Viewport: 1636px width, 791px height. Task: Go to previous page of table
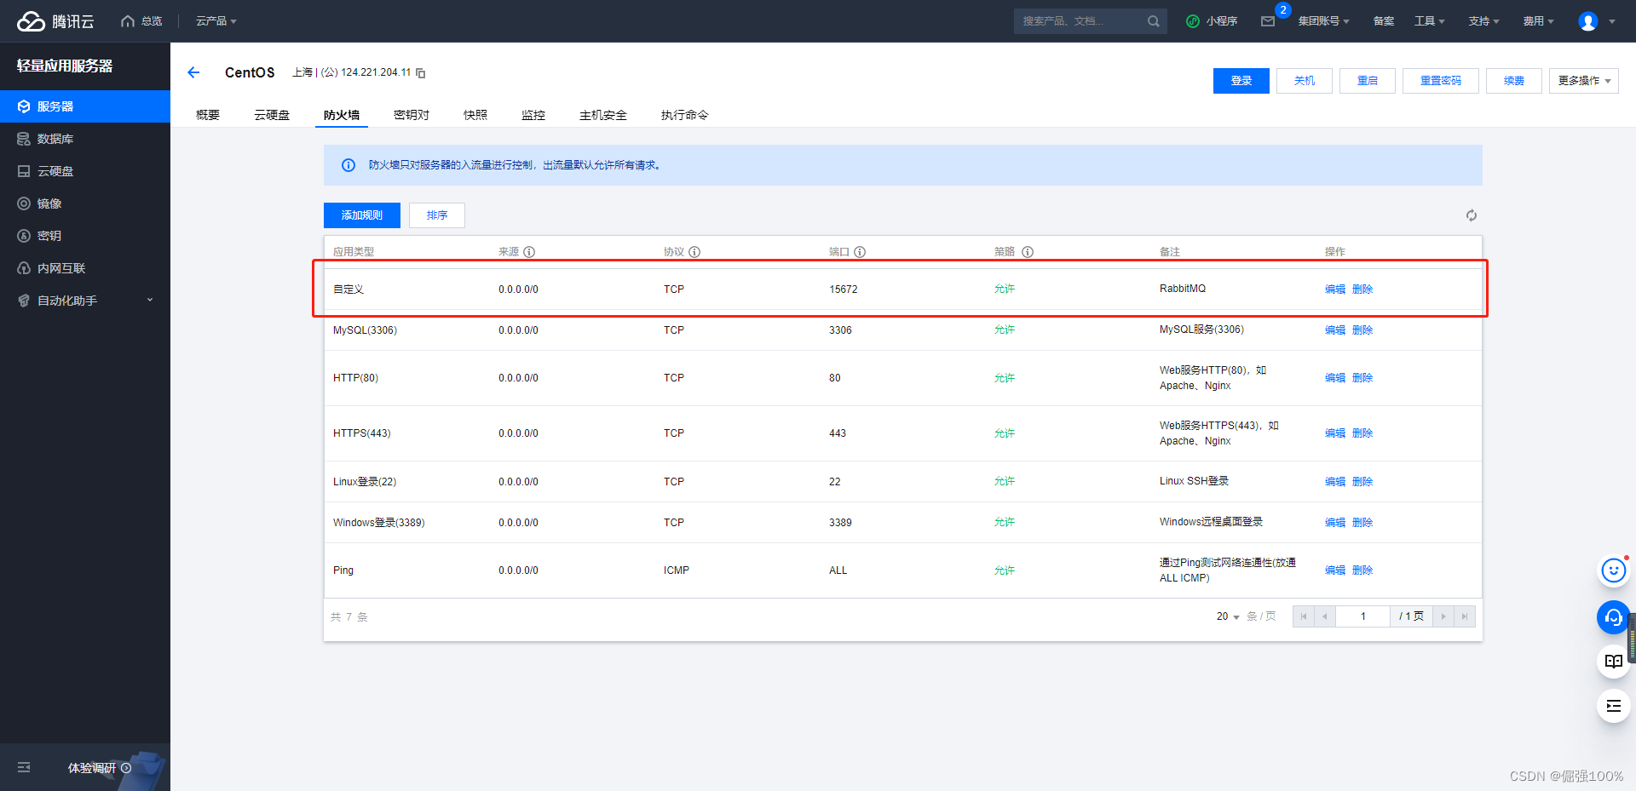pyautogui.click(x=1325, y=616)
